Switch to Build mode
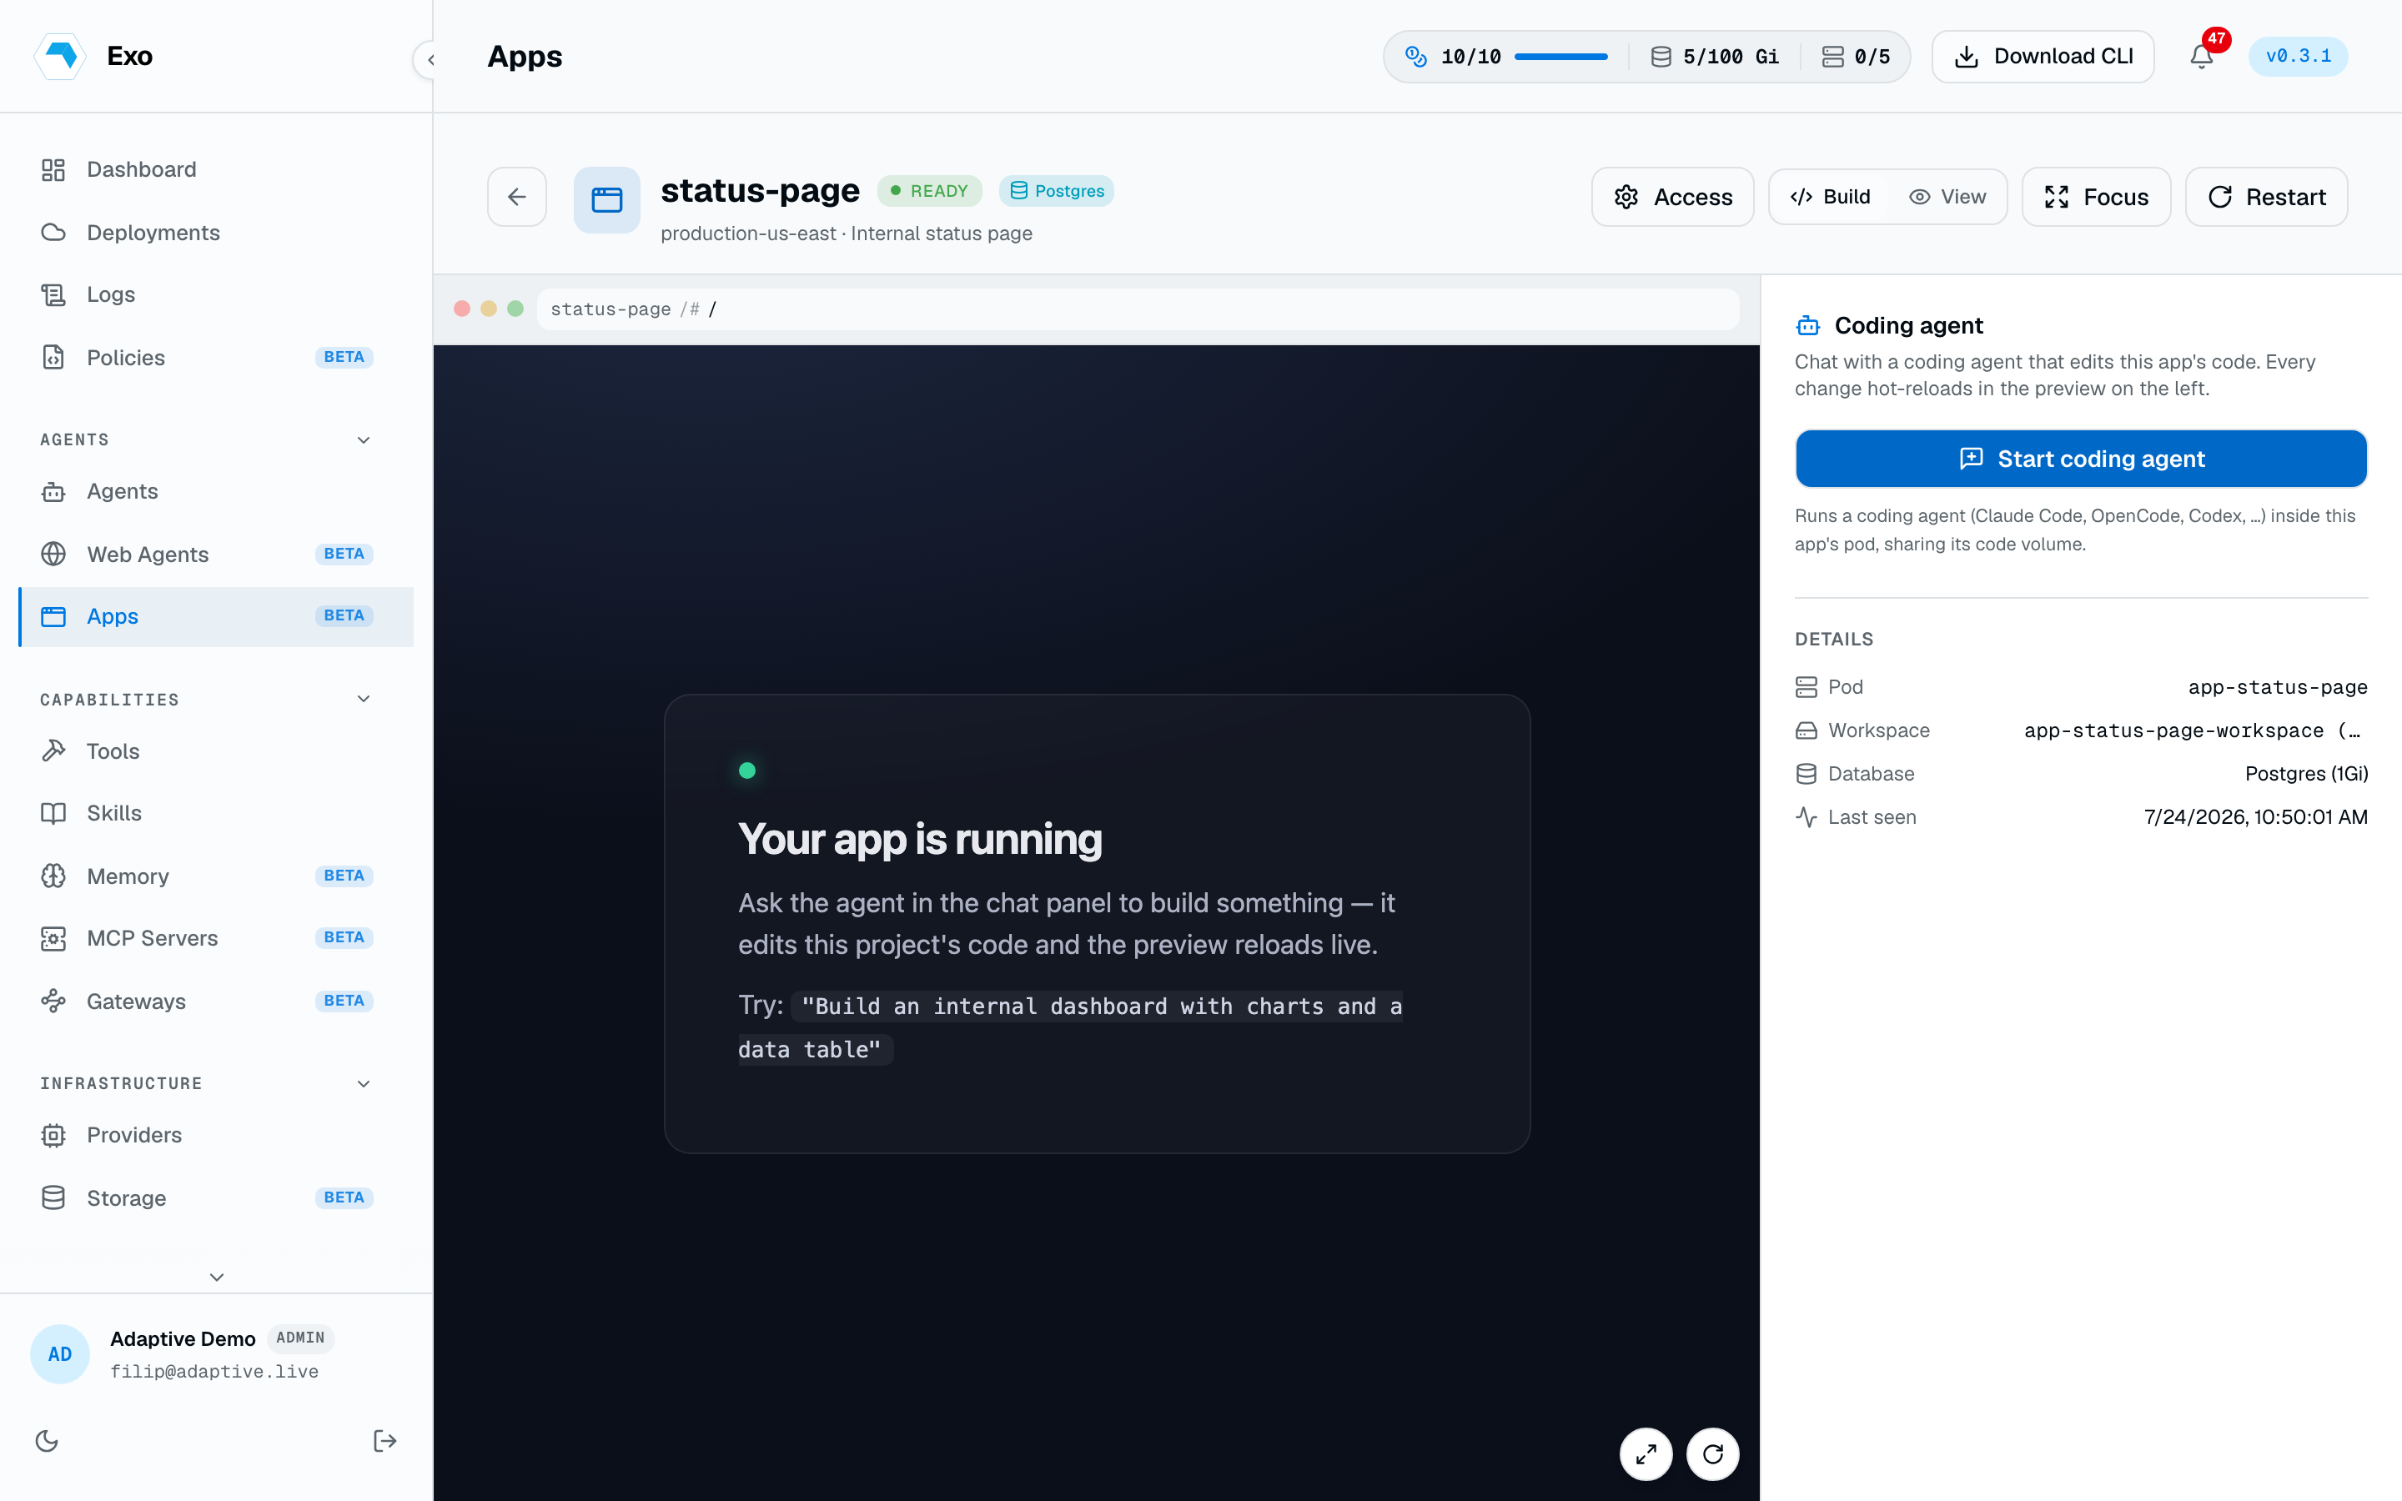Image resolution: width=2402 pixels, height=1501 pixels. [x=1832, y=197]
